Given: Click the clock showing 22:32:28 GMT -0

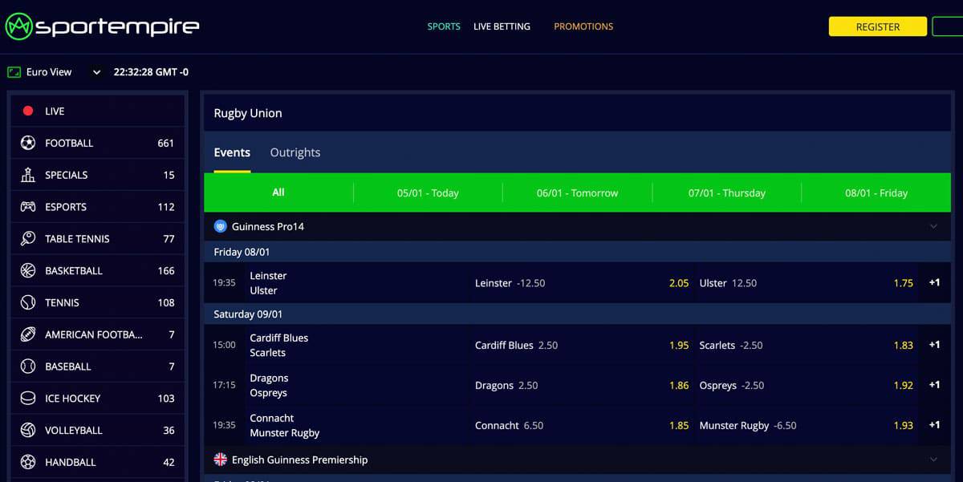Looking at the screenshot, I should pos(151,72).
